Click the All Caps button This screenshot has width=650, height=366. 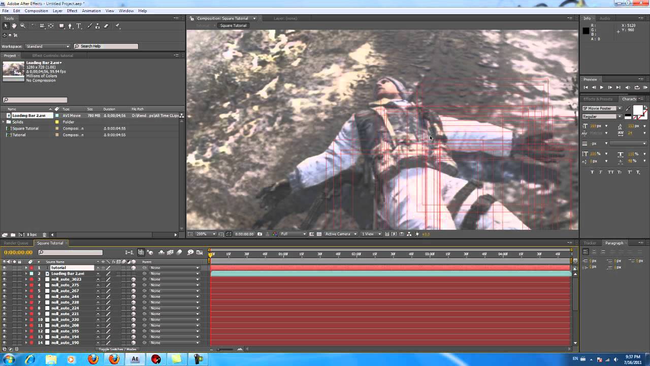click(611, 172)
